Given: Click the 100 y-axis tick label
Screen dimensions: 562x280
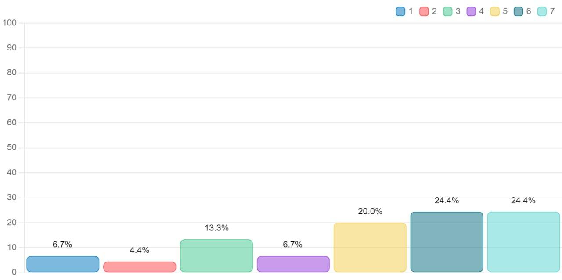Looking at the screenshot, I should click(9, 23).
